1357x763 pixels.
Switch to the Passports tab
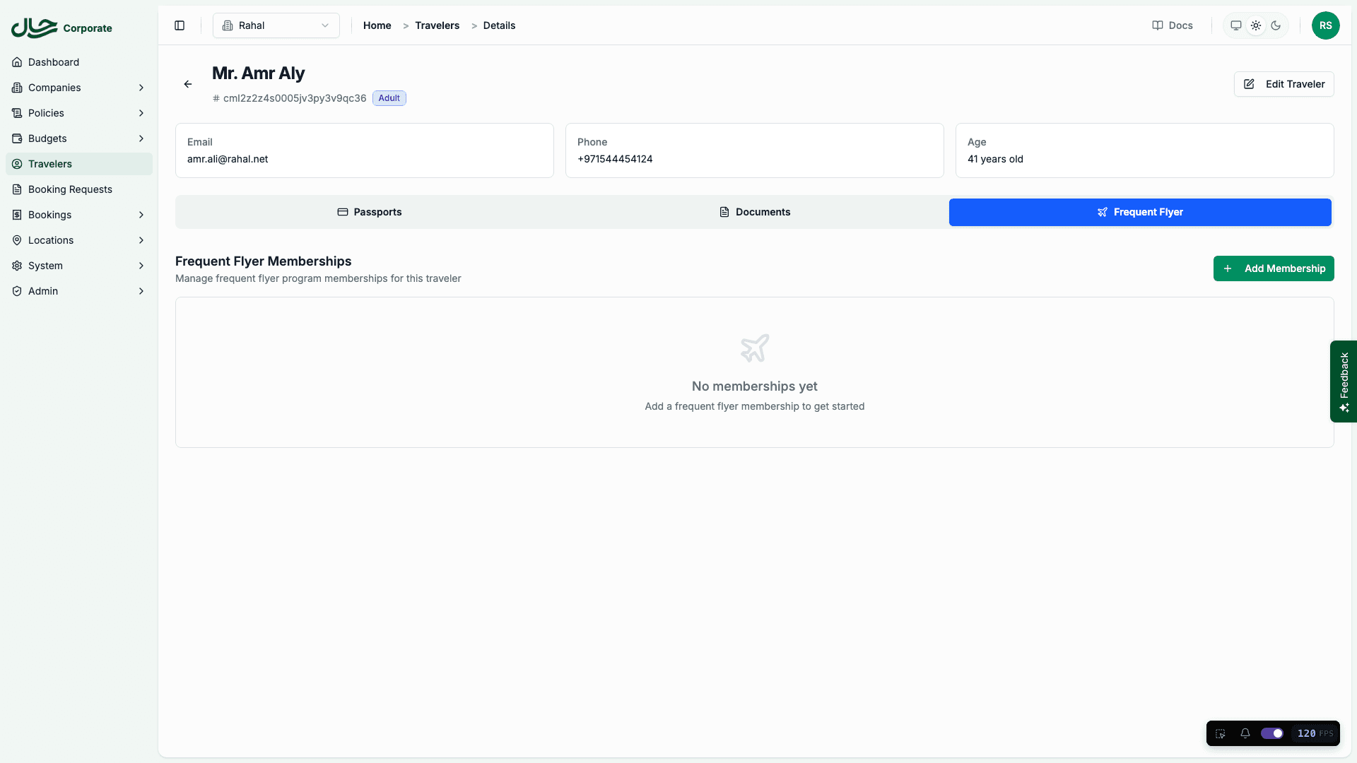tap(369, 212)
